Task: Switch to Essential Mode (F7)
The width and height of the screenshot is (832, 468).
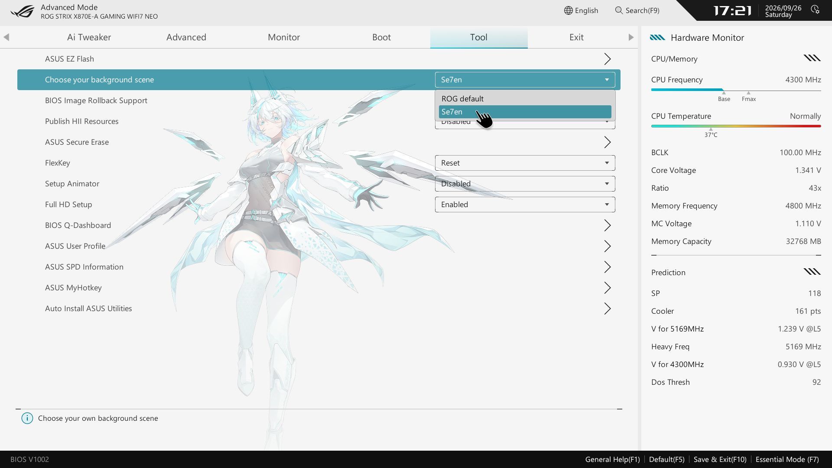Action: [787, 459]
